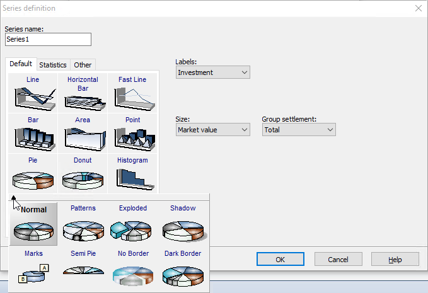Open the Other tab
This screenshot has width=428, height=293.
click(x=83, y=65)
